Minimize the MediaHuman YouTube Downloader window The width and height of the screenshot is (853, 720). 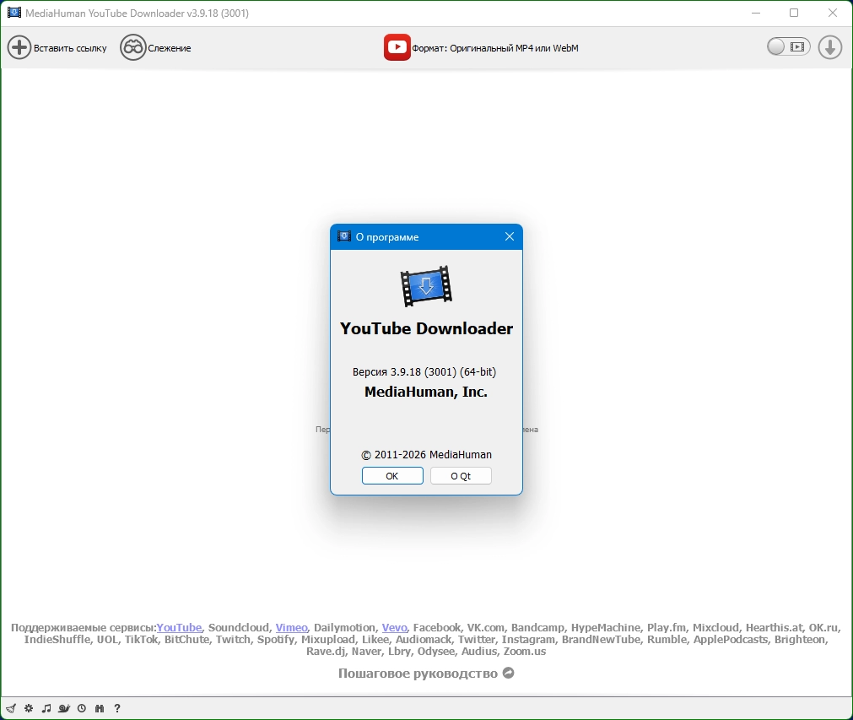coord(756,13)
